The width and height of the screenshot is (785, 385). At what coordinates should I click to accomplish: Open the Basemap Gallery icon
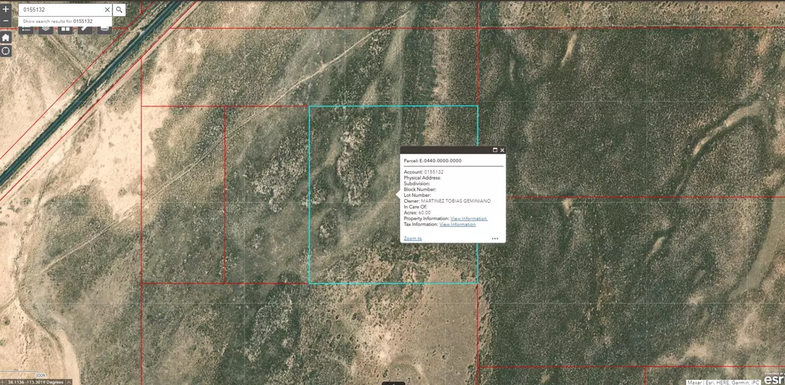pos(66,29)
